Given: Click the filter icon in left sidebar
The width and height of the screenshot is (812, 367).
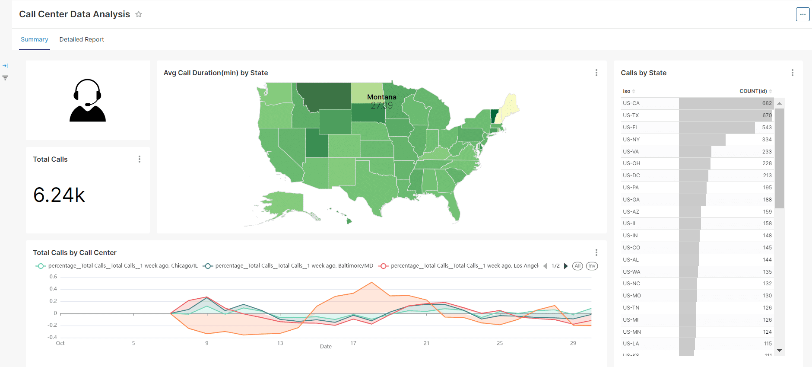Looking at the screenshot, I should click(5, 78).
